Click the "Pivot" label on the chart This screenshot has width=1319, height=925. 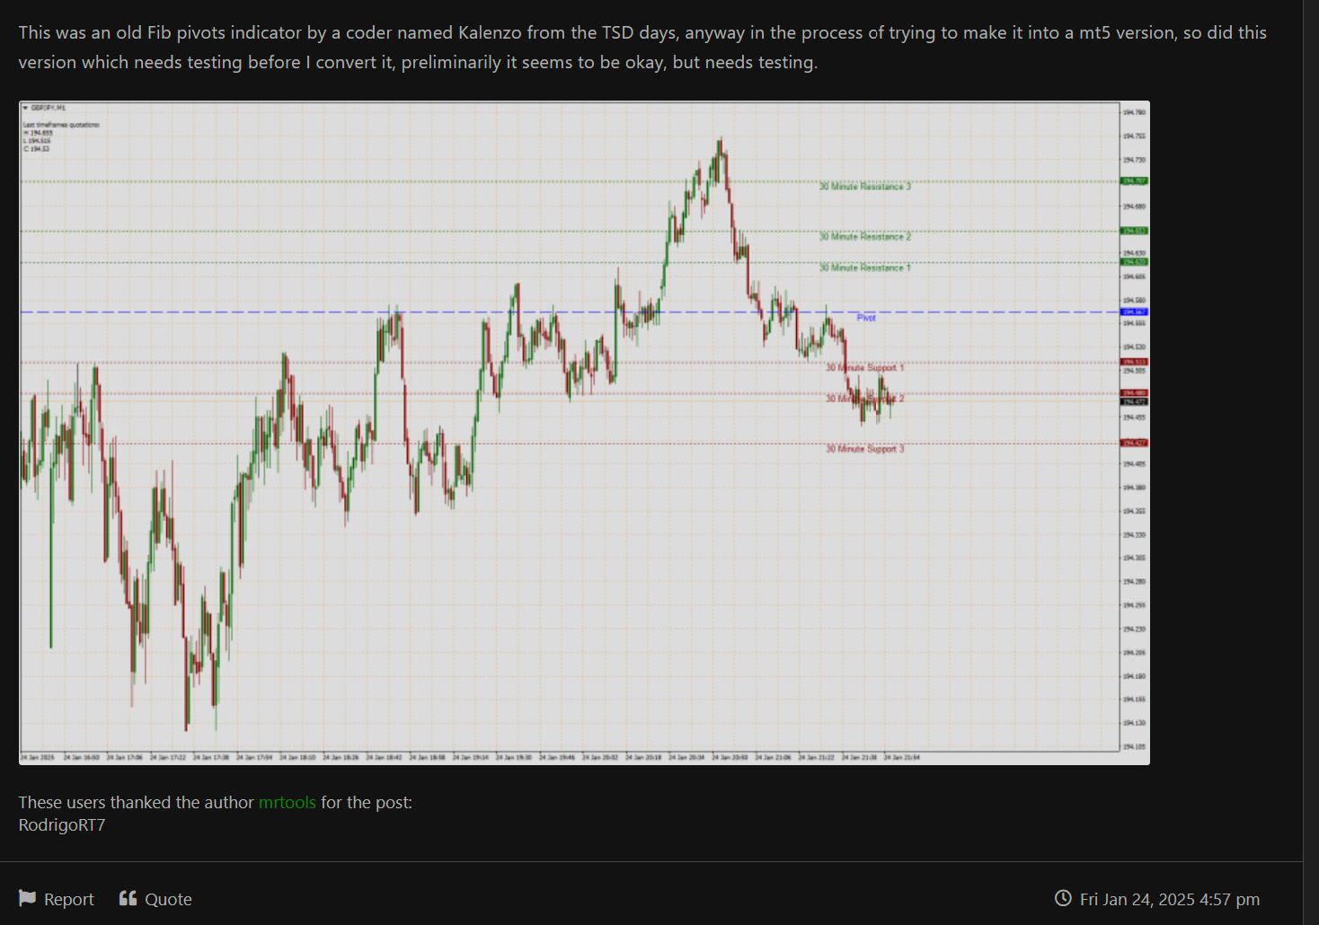pos(866,318)
